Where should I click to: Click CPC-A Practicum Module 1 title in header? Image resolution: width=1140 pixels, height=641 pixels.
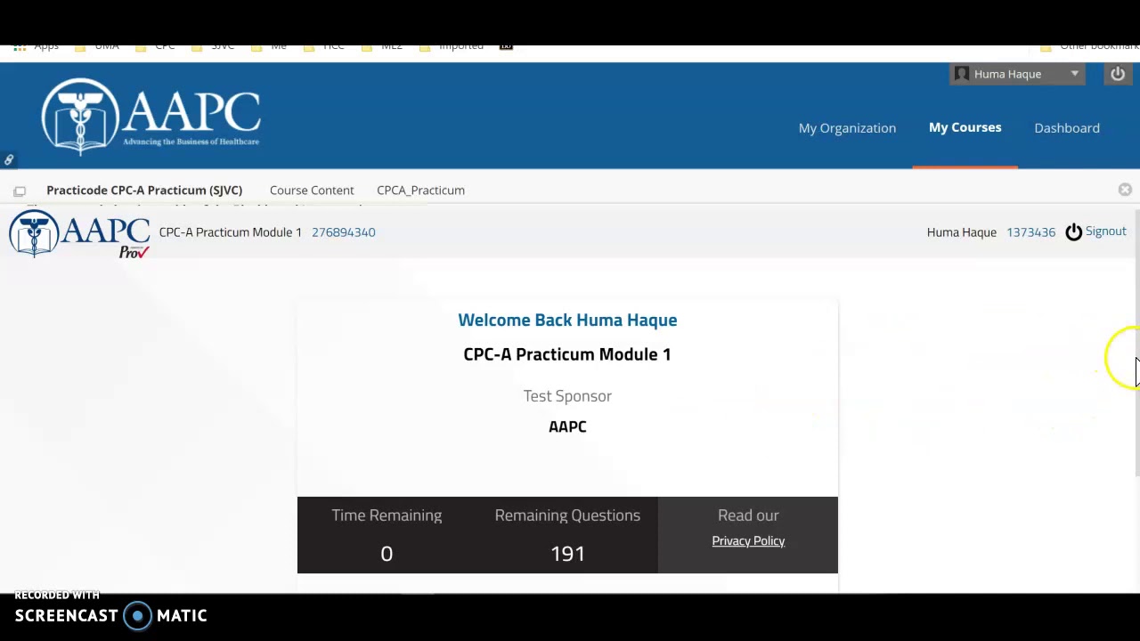tap(230, 232)
